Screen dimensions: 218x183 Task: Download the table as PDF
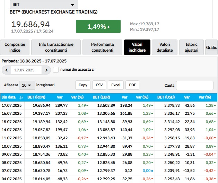pyautogui.click(x=132, y=85)
